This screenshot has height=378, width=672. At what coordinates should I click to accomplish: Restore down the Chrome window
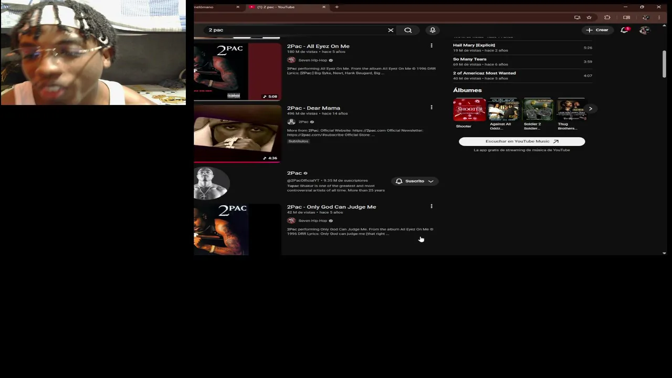tap(642, 7)
